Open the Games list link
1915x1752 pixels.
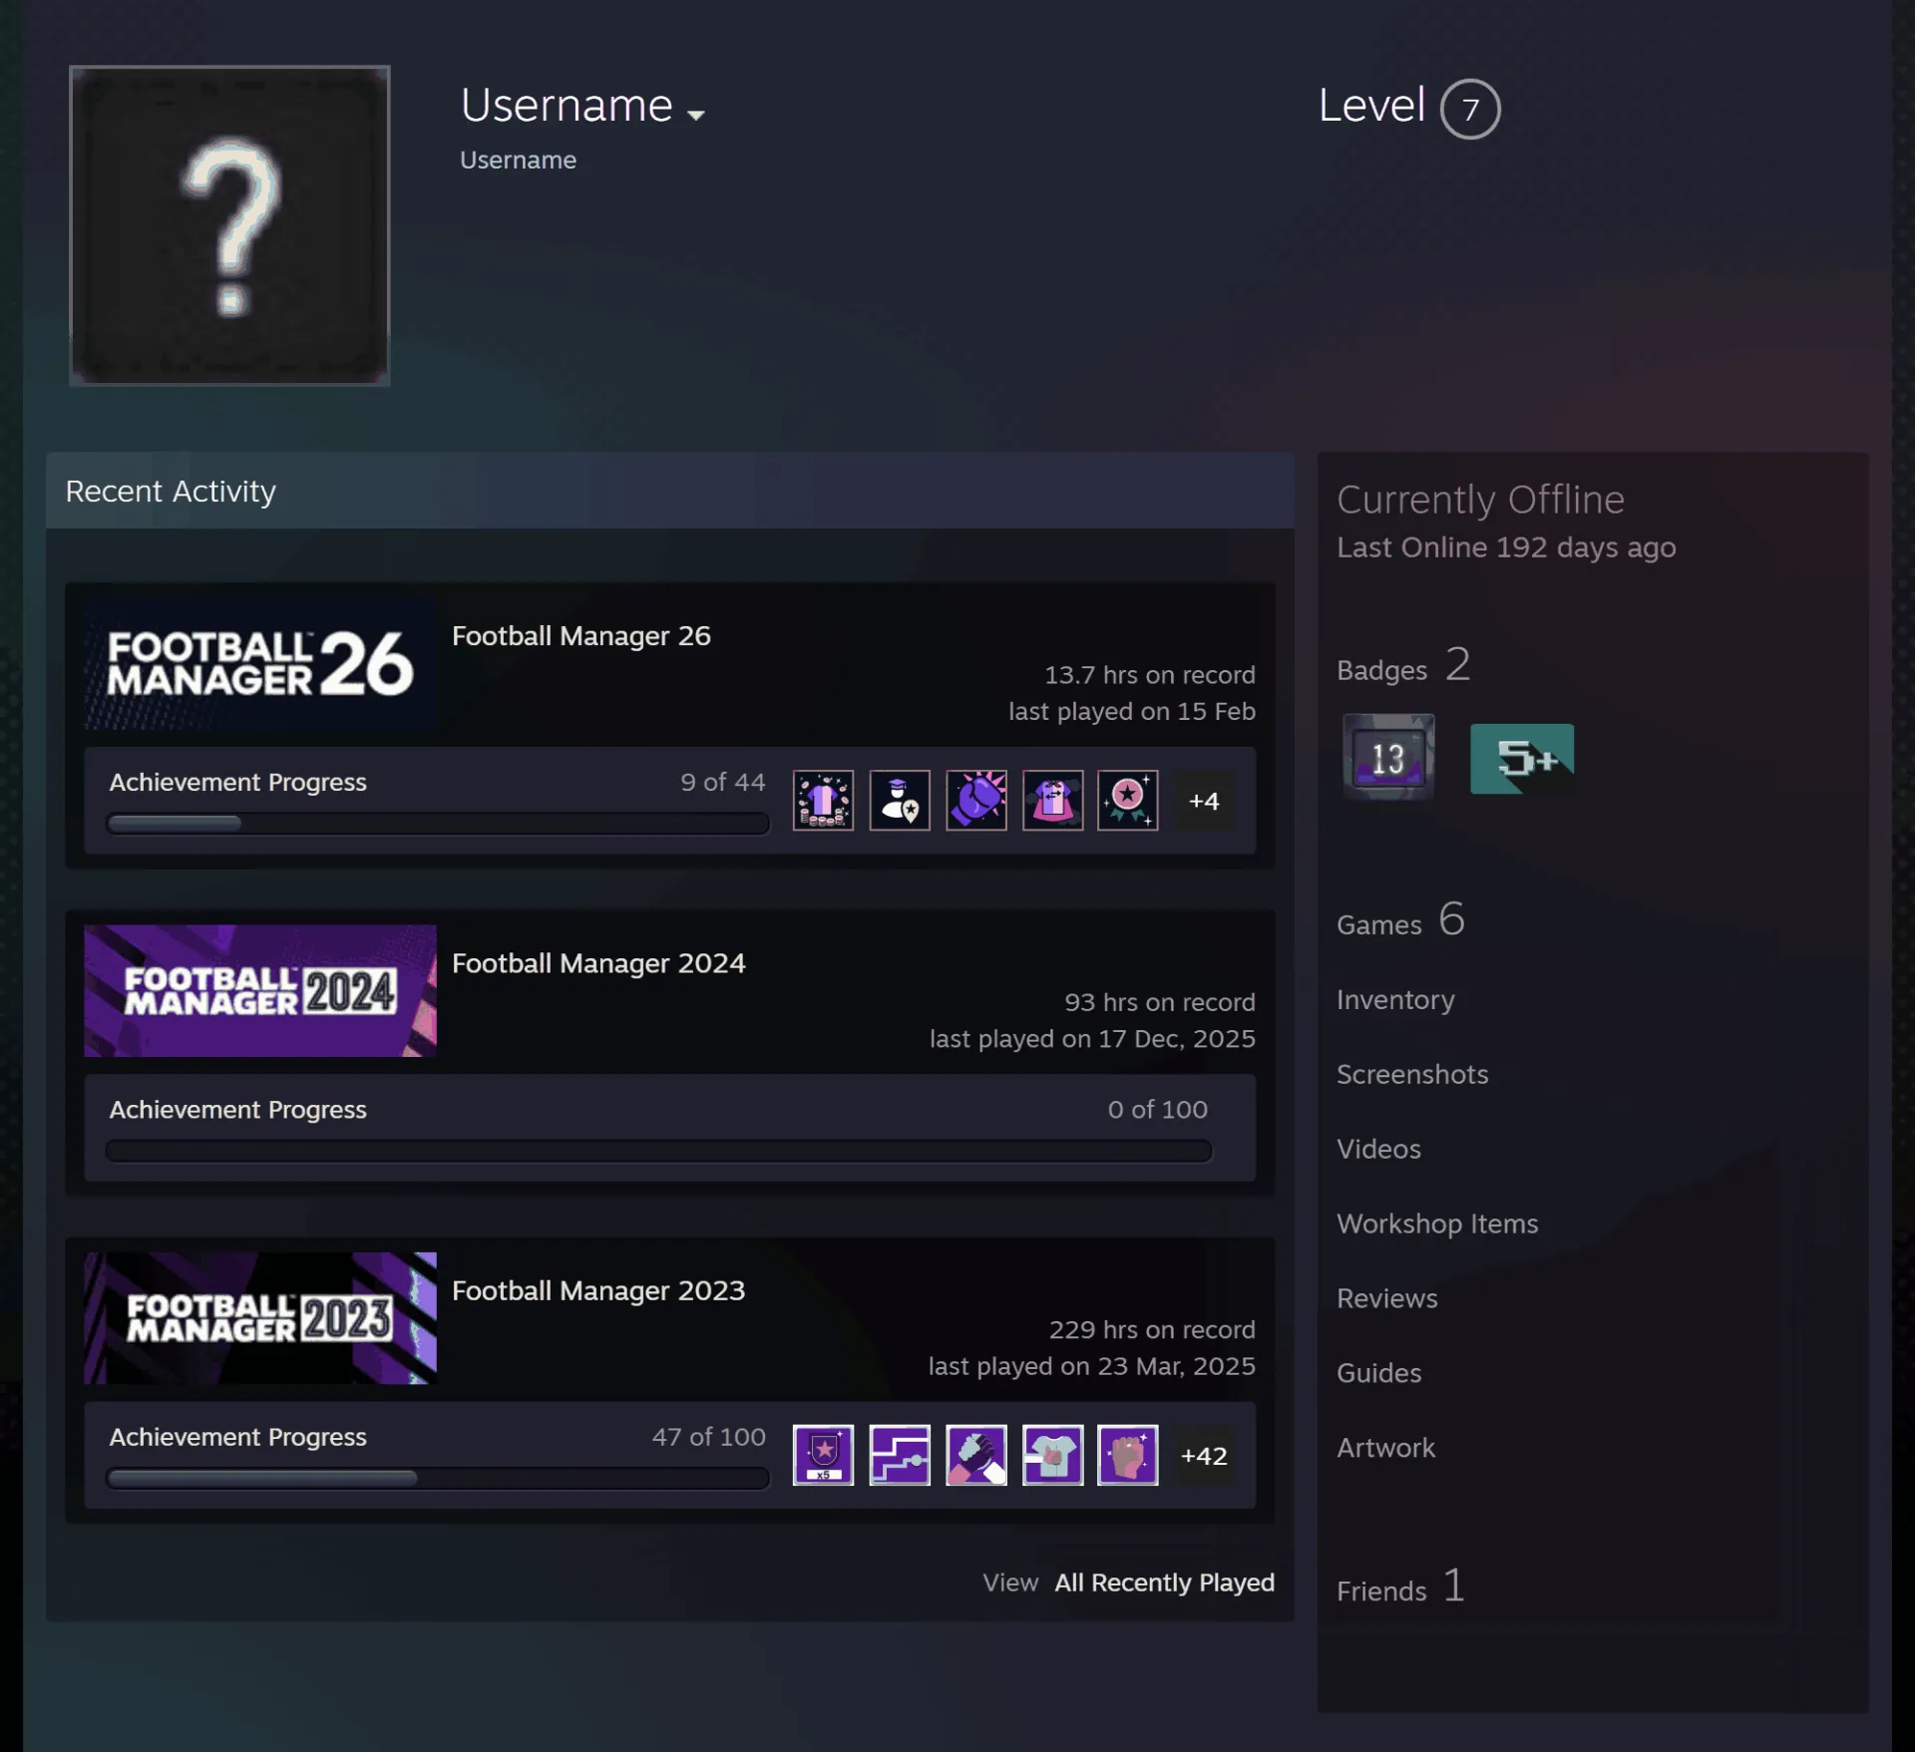(x=1400, y=920)
